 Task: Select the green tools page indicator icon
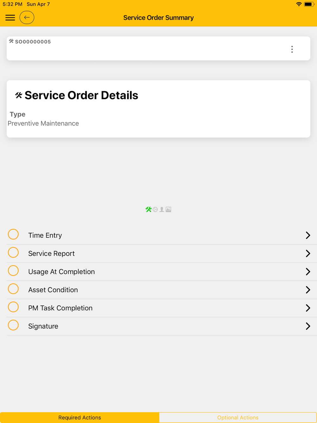148,209
